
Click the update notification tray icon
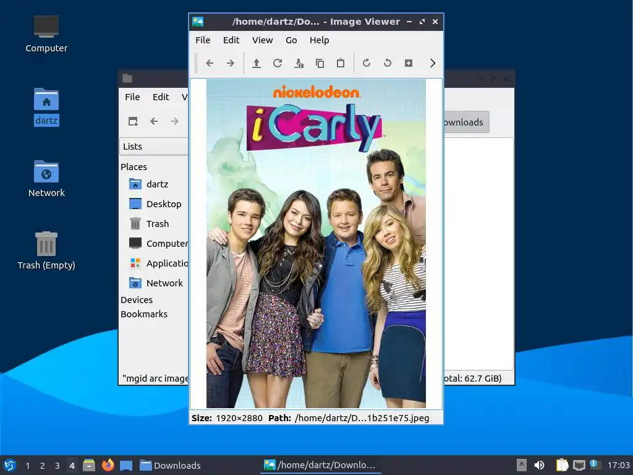(x=595, y=464)
